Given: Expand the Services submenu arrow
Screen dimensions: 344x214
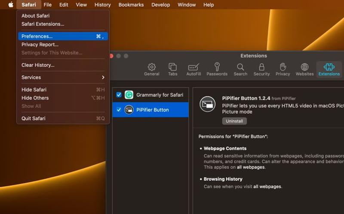Looking at the screenshot, I should pos(103,77).
